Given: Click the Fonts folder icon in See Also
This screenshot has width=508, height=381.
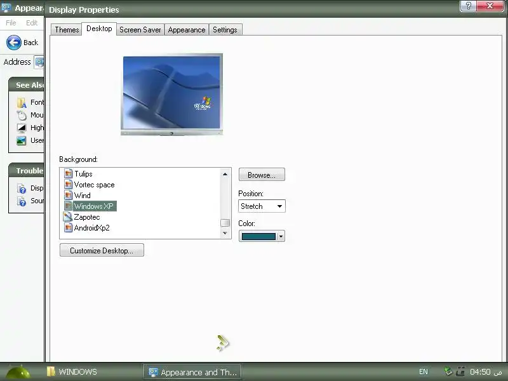Looking at the screenshot, I should (22, 103).
